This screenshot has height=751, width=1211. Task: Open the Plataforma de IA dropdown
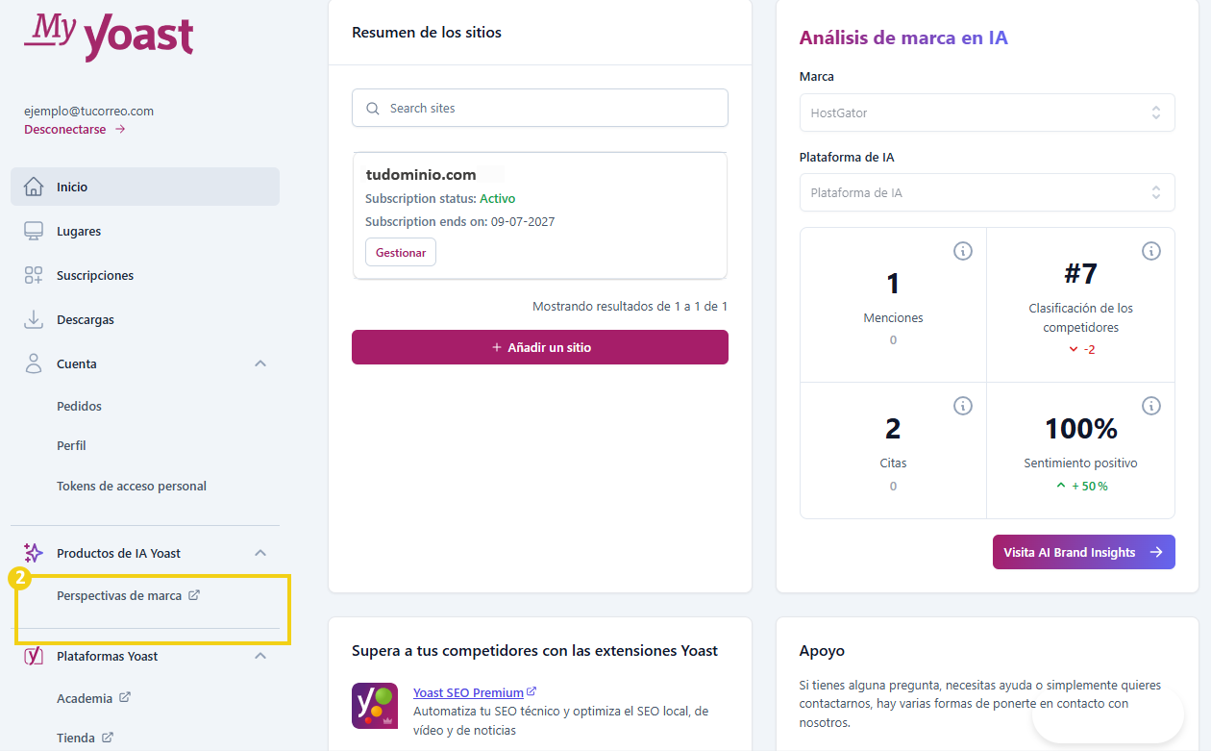click(x=987, y=192)
